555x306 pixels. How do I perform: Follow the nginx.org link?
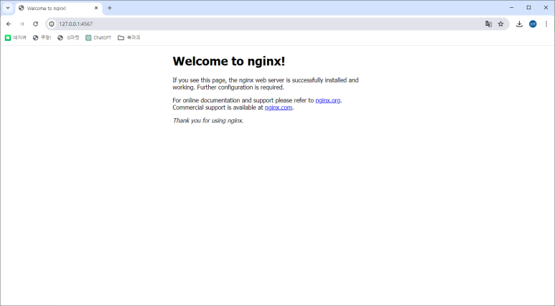[x=328, y=100]
